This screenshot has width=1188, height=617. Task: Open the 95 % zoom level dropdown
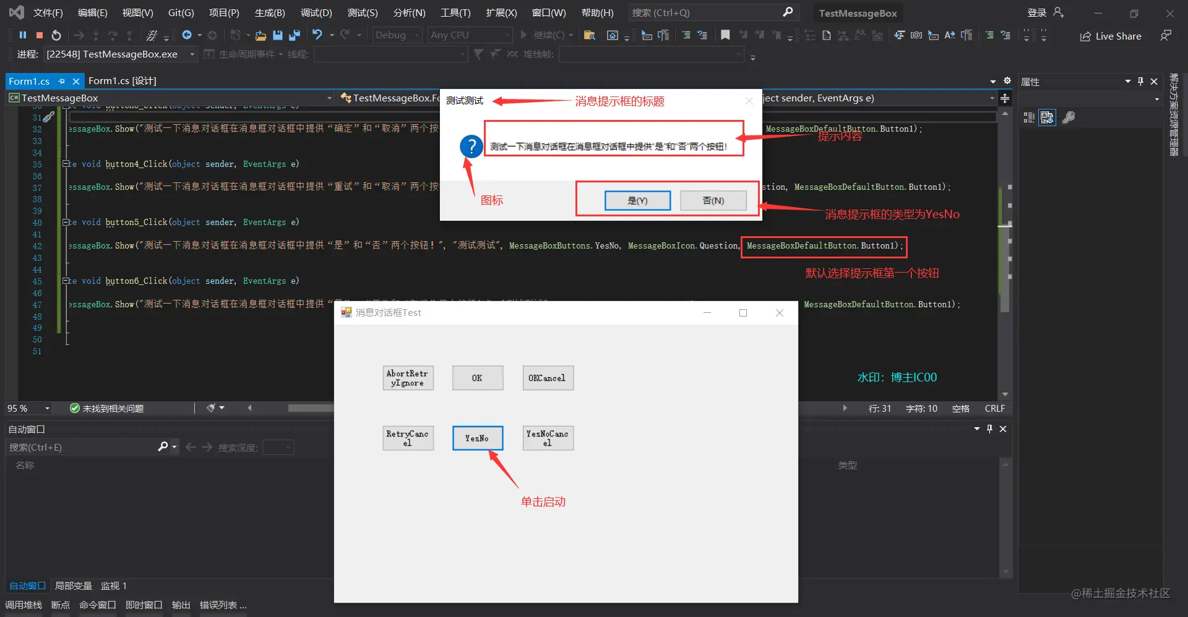(x=29, y=408)
